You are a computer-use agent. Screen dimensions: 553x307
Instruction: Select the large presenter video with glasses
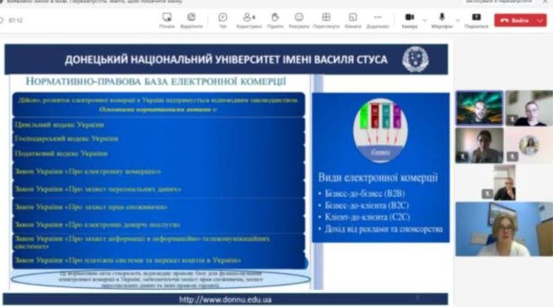point(504,229)
